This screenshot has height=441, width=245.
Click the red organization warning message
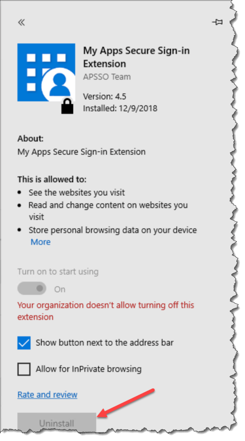tap(105, 305)
